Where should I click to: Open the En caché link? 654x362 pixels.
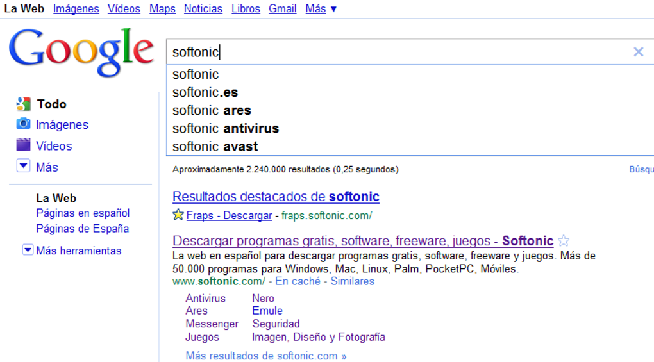(298, 281)
